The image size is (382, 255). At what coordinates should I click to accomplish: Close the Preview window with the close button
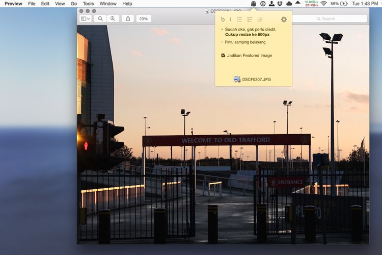pyautogui.click(x=81, y=11)
